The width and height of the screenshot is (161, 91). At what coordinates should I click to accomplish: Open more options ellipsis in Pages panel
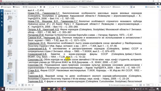[x=15, y=14]
